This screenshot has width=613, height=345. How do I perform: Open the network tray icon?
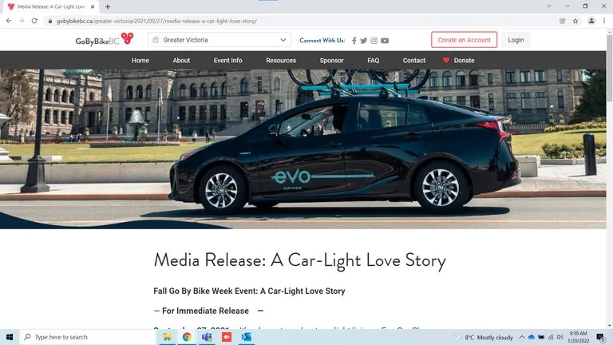(x=551, y=337)
